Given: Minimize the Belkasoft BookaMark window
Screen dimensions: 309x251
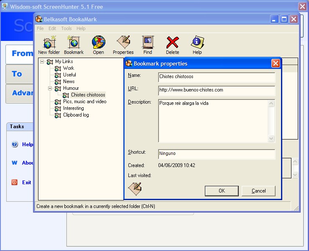Looking at the screenshot, I should click(x=274, y=19).
